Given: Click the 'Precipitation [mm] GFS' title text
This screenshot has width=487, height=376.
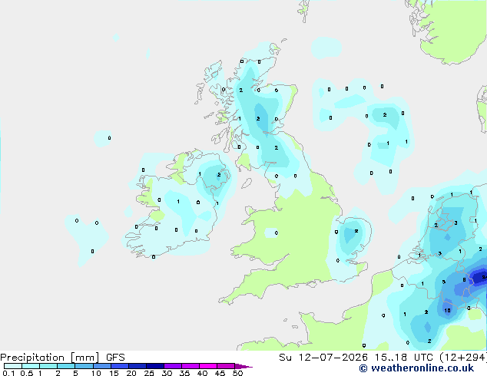Looking at the screenshot, I should [x=62, y=358].
